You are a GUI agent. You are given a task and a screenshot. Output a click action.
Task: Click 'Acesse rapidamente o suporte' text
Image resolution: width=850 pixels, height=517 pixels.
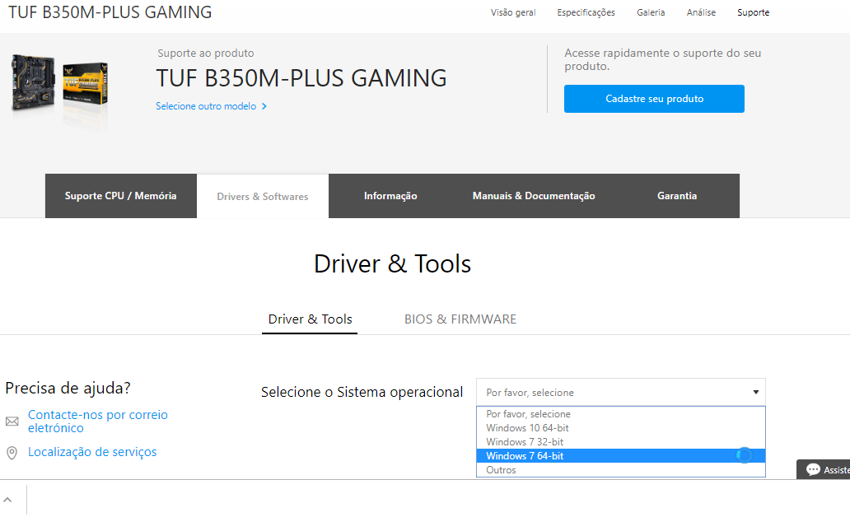point(662,59)
